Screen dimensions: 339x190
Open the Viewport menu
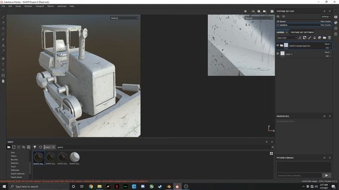coord(40,6)
